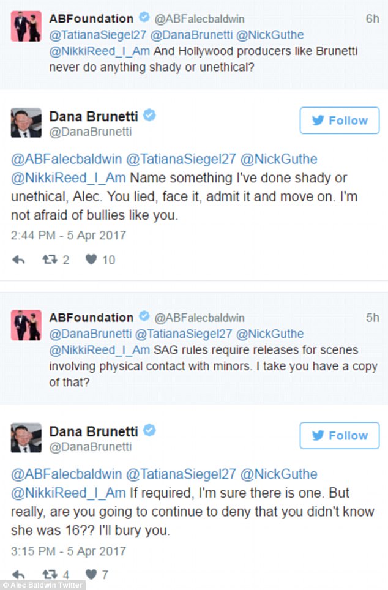Open @DanaBrunetti handle under first Dana Brunetti name
The height and width of the screenshot is (590, 388).
[x=91, y=132]
